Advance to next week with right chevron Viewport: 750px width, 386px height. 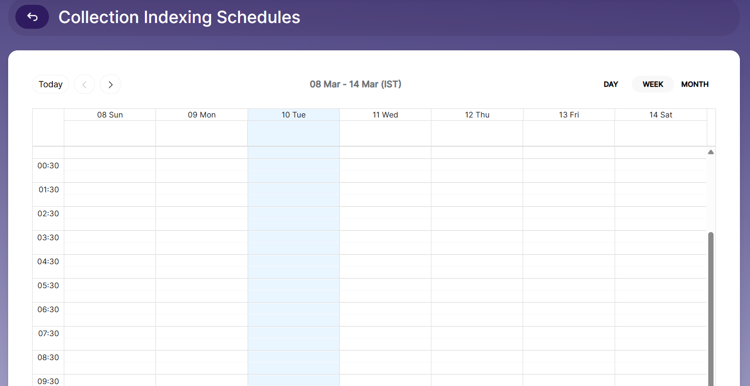pyautogui.click(x=110, y=84)
